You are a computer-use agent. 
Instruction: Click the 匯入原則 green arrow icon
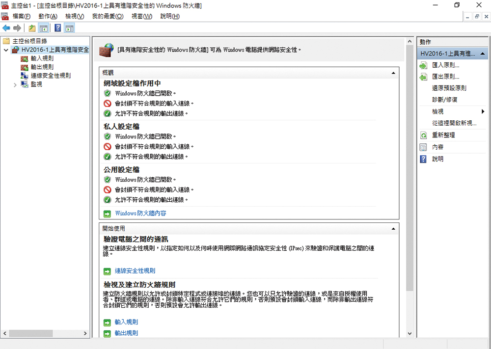point(423,65)
